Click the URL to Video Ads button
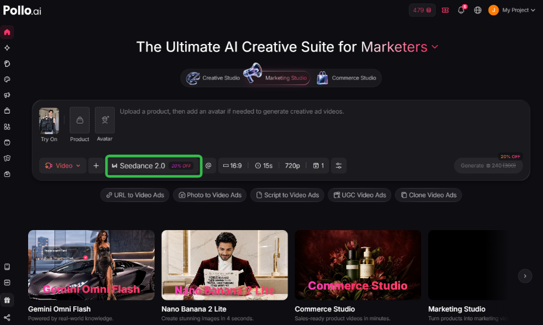 [135, 195]
